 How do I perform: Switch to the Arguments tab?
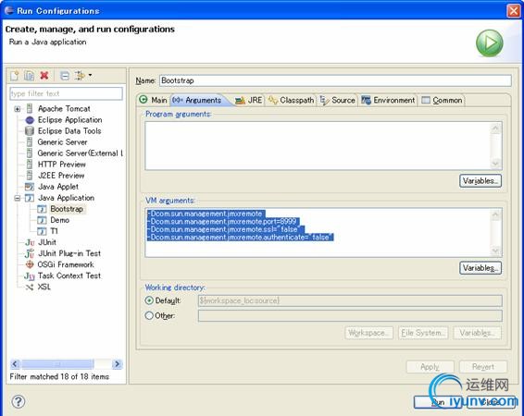pyautogui.click(x=197, y=100)
